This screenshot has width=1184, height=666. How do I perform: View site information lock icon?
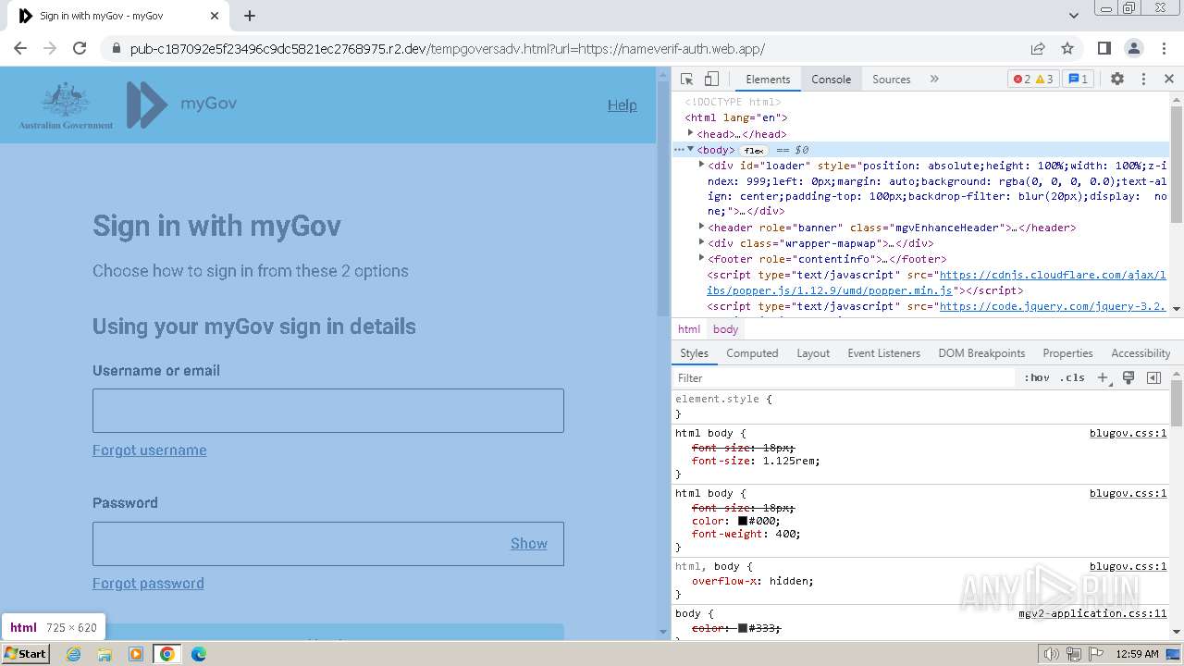(116, 49)
